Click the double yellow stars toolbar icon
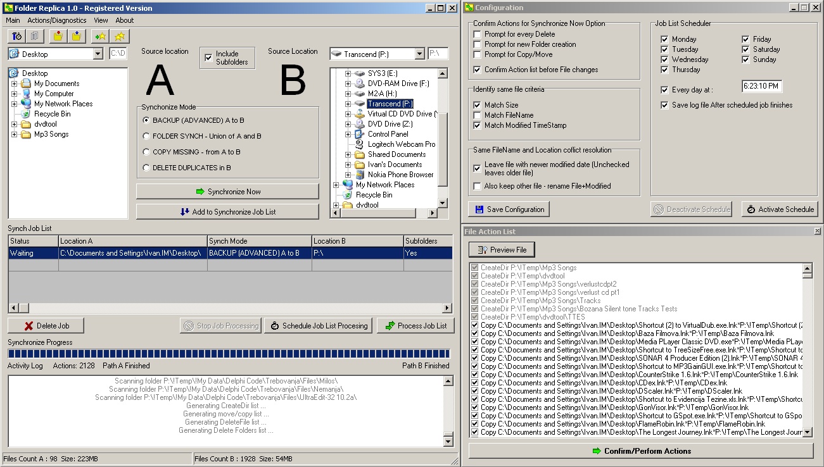 pyautogui.click(x=119, y=36)
